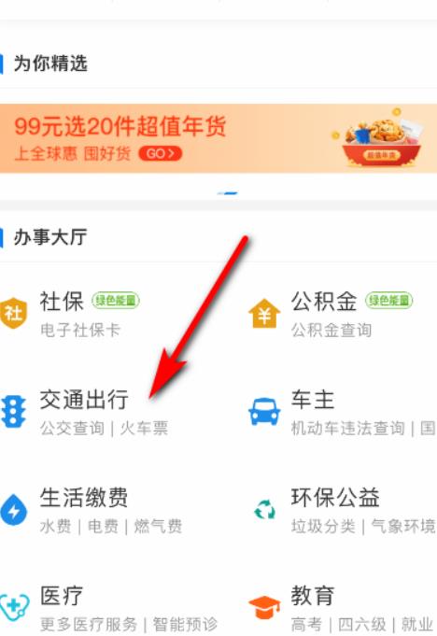Tap the banner carousel page indicator

[x=228, y=193]
